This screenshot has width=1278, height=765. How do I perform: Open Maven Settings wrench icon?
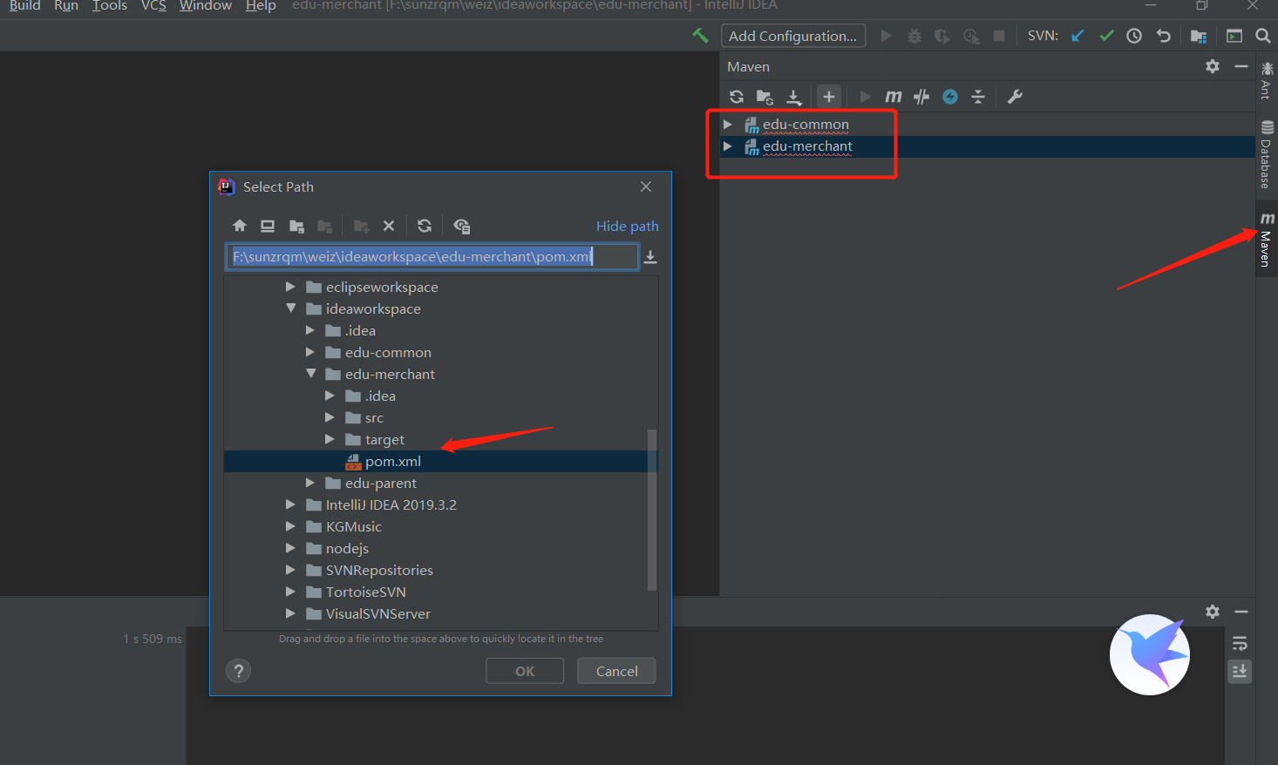pos(1015,97)
